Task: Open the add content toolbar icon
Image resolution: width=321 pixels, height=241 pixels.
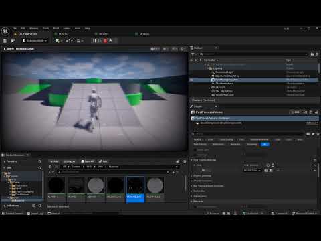Action: click(58, 41)
